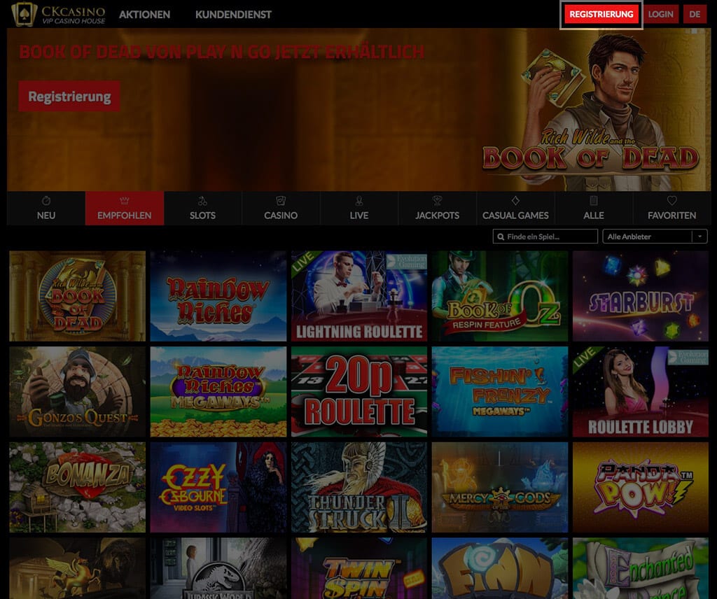Select the CASUAL GAMES tab
The image size is (717, 599).
[x=515, y=209]
